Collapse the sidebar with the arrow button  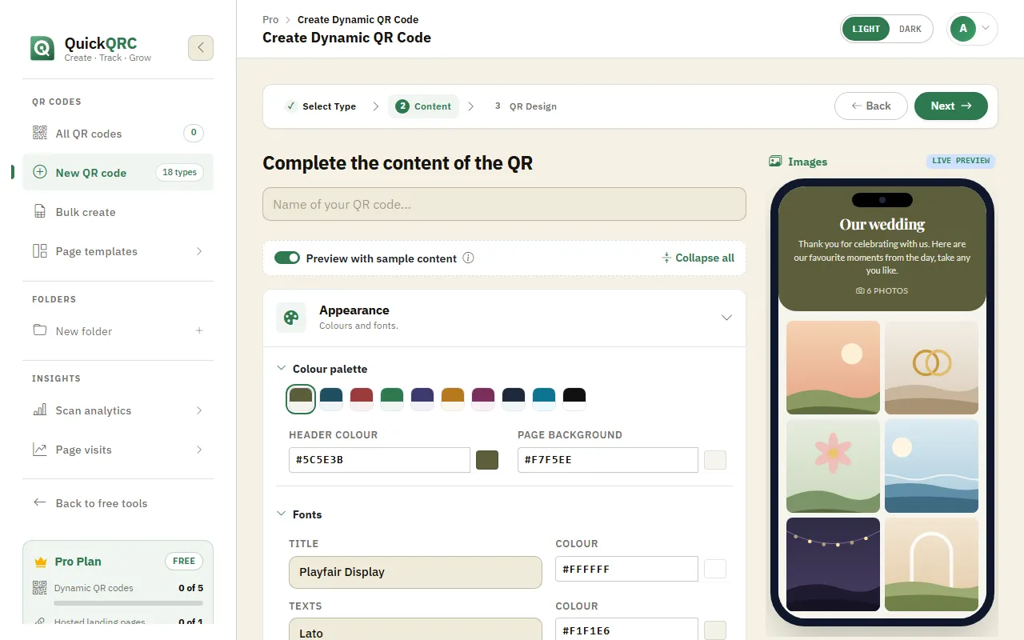coord(201,48)
